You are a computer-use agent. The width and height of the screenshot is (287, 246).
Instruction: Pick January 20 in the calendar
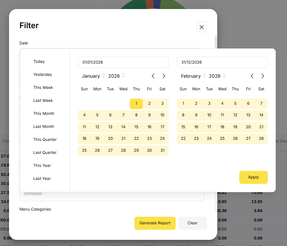click(110, 138)
